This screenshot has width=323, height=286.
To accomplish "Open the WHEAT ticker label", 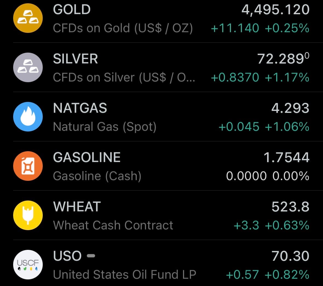I will click(x=77, y=207).
